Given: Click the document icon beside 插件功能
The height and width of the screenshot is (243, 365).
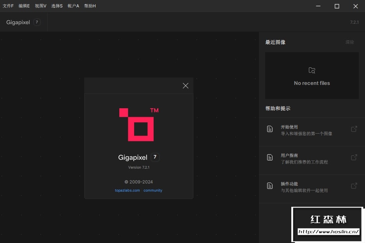Looking at the screenshot, I should click(x=270, y=186).
